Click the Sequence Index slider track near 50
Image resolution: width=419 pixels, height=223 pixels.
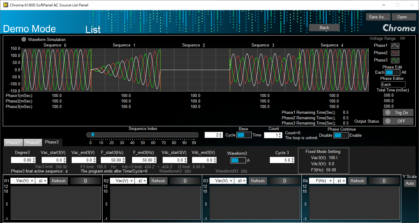coord(142,135)
